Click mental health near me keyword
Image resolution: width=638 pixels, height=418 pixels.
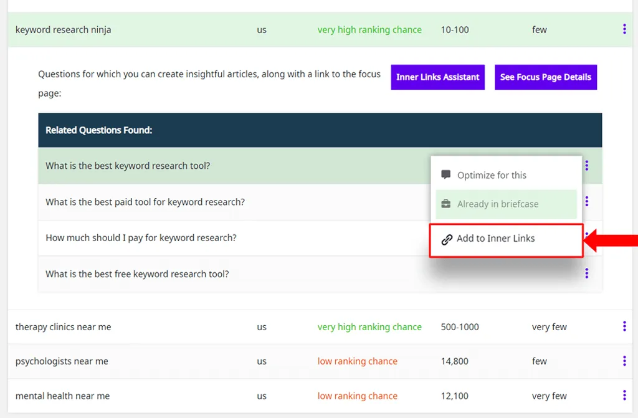click(x=63, y=396)
